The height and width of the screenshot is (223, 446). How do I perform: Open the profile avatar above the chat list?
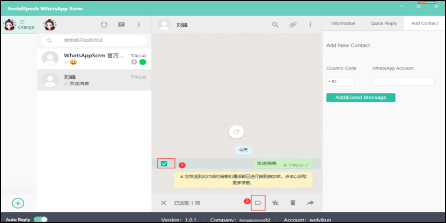click(50, 25)
